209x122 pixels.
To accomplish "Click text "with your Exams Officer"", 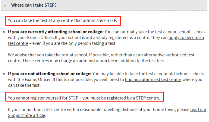I will coord(31,38).
